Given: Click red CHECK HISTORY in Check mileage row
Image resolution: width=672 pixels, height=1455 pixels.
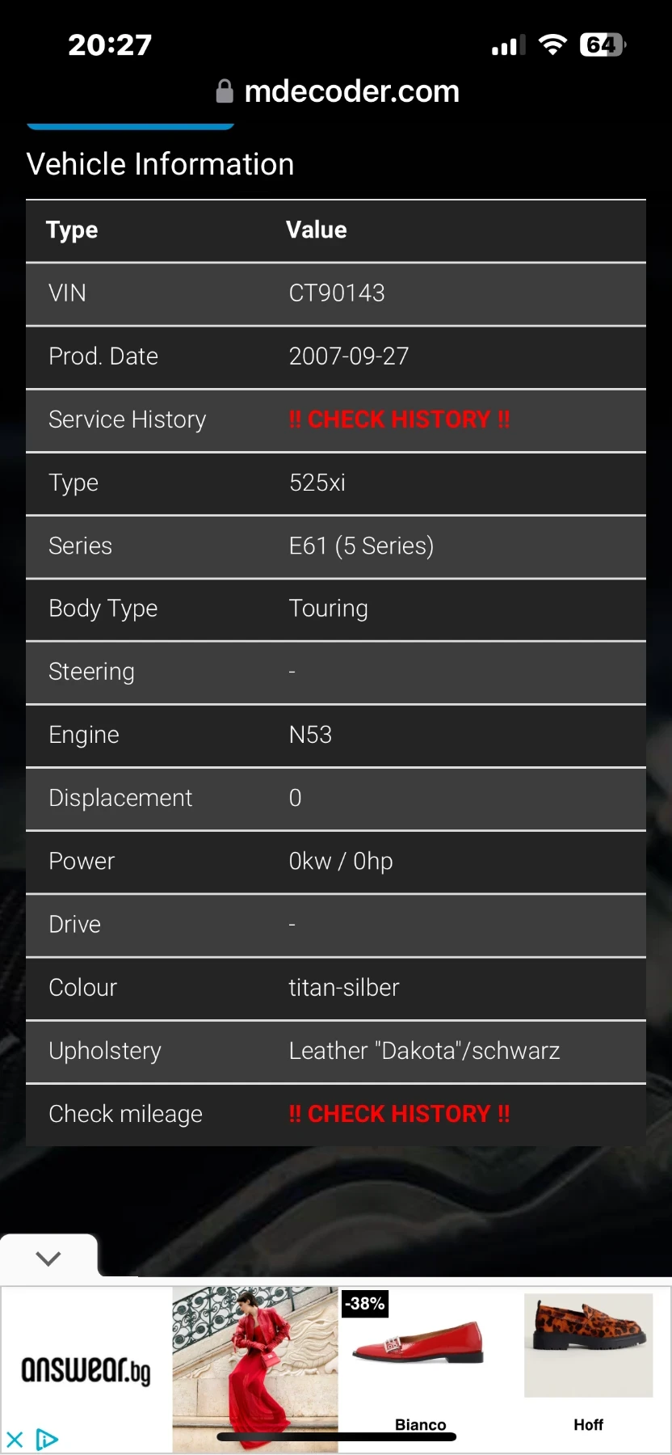Looking at the screenshot, I should pos(399,1114).
